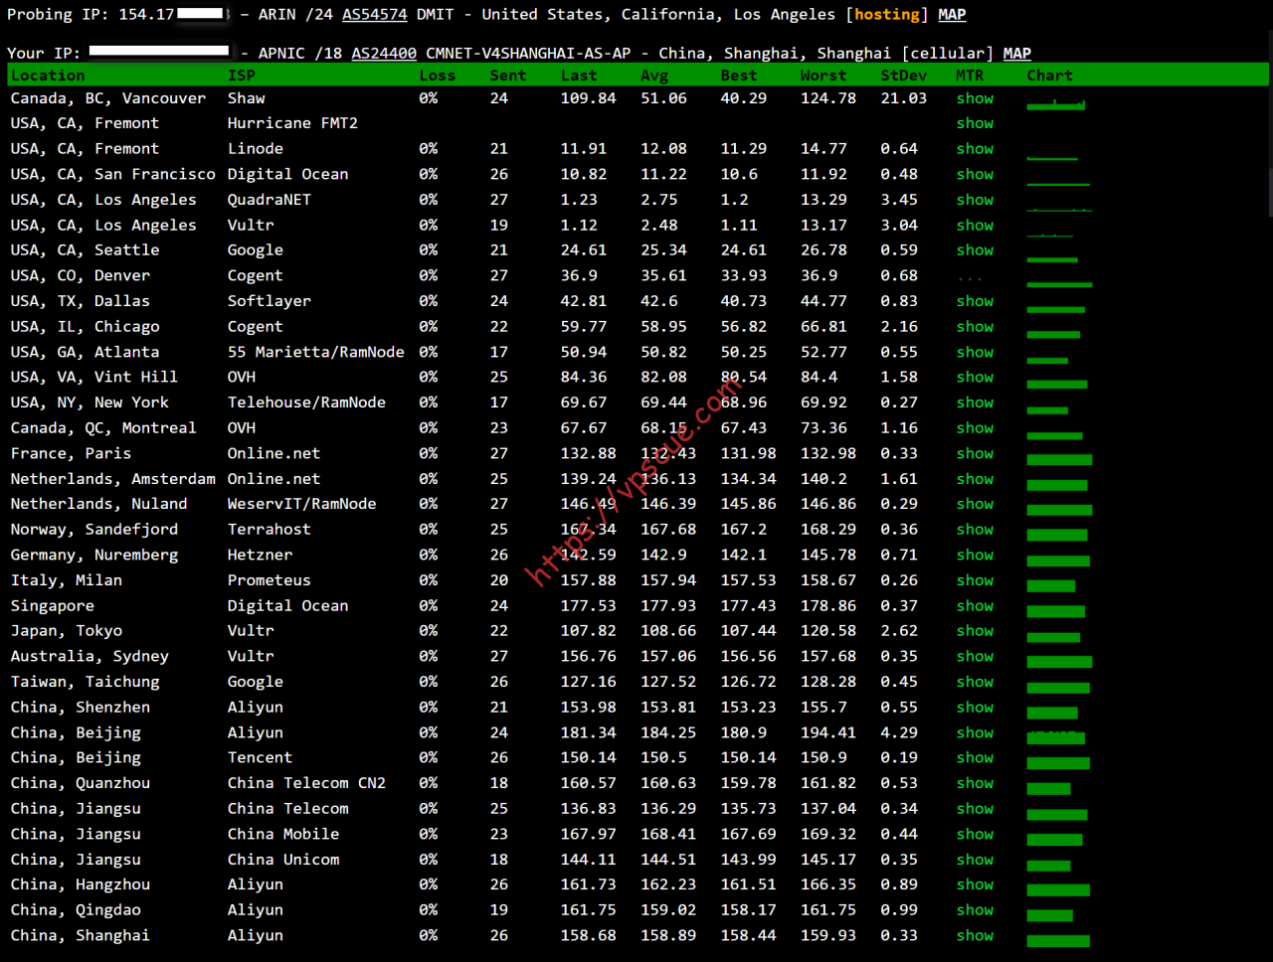
Task: Show MTR for Canada, BC, Vancouver Shaw
Action: click(x=975, y=98)
